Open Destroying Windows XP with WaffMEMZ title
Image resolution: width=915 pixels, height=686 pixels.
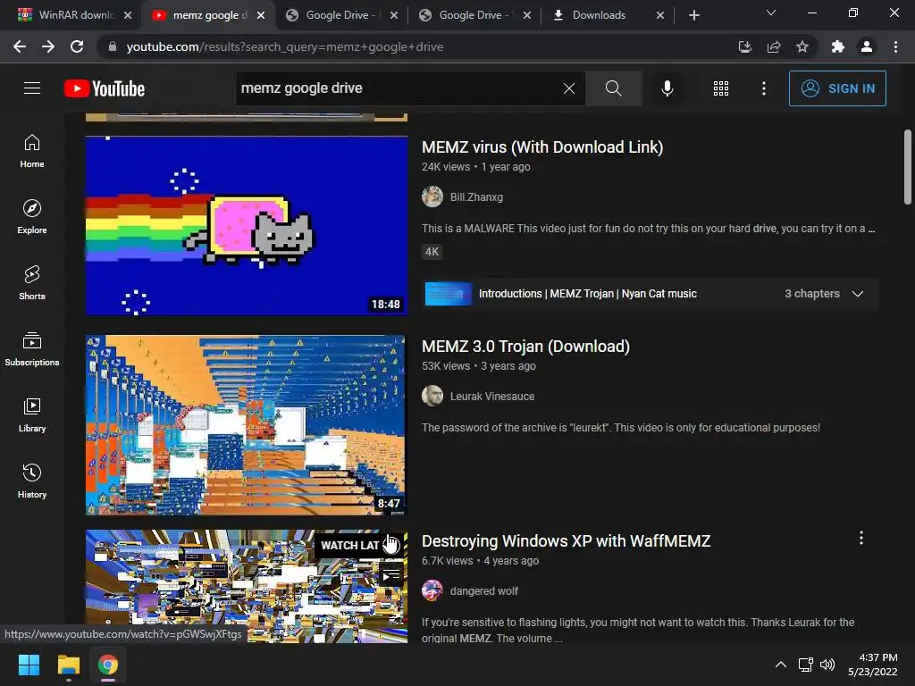[x=566, y=540]
